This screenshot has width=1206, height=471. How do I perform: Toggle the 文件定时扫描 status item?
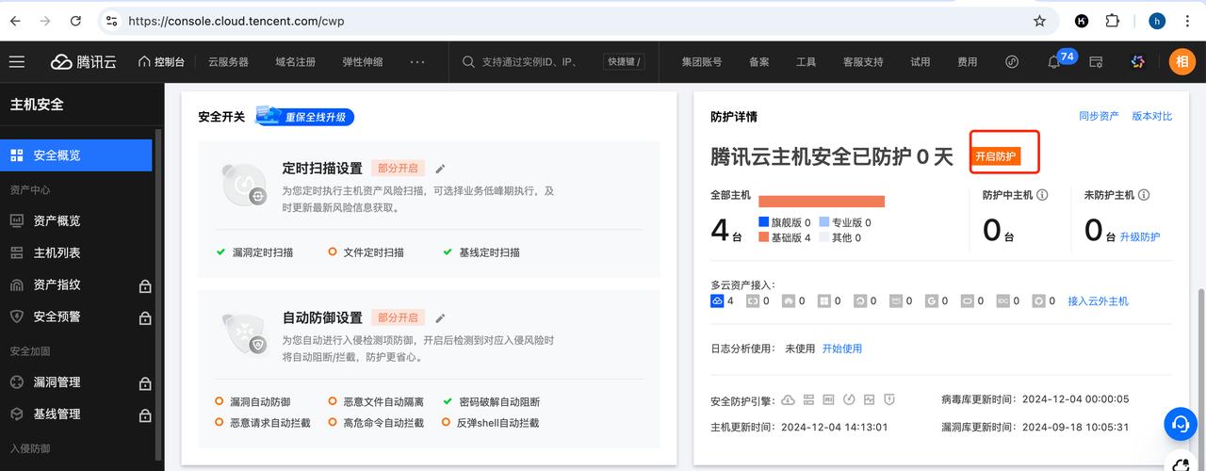tap(366, 252)
